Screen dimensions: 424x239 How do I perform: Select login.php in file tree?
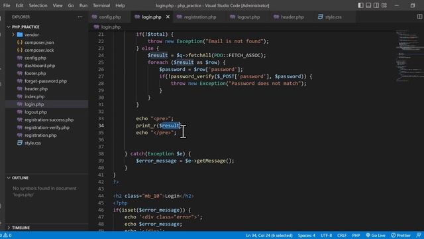pyautogui.click(x=34, y=104)
